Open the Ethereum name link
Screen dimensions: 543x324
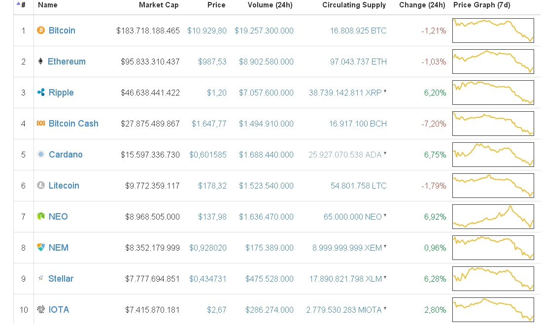[x=67, y=62]
